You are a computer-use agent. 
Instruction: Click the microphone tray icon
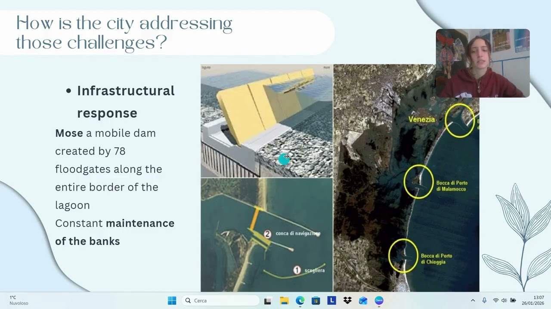tap(484, 300)
